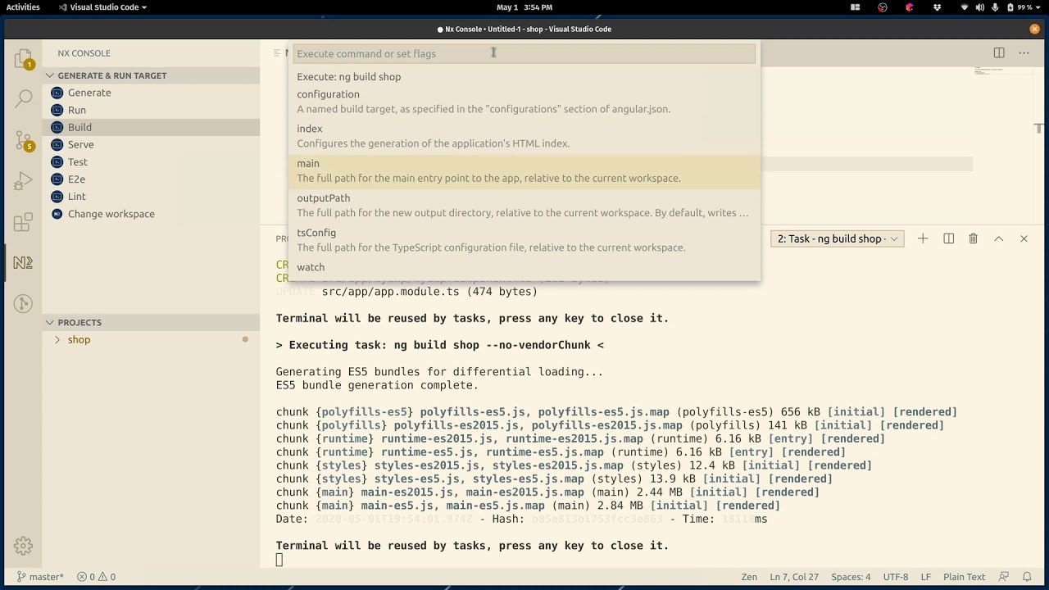Click the feedback icon in status bar

tap(1004, 577)
